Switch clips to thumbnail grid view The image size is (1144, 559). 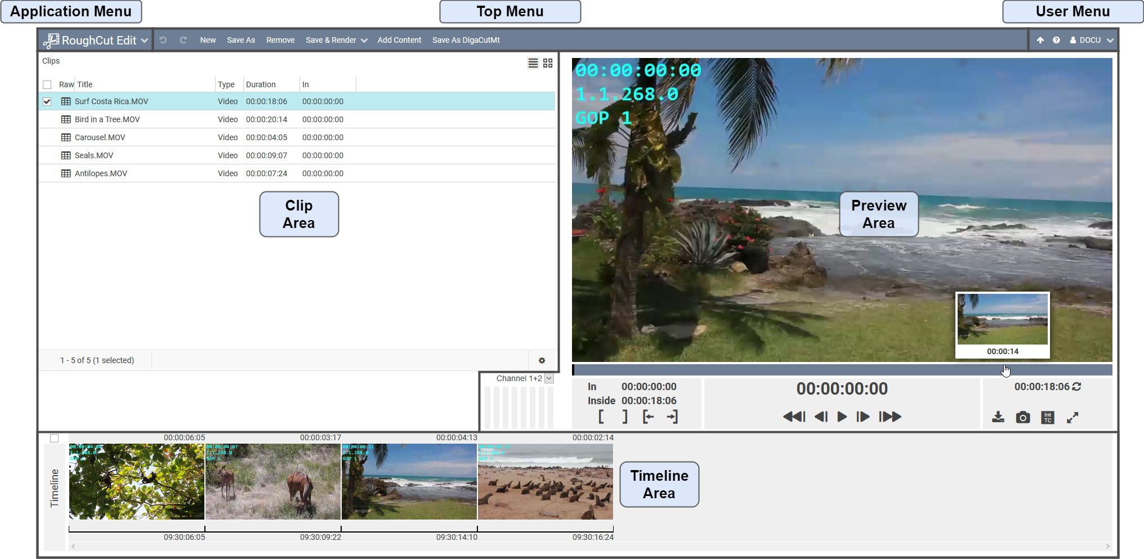point(548,63)
